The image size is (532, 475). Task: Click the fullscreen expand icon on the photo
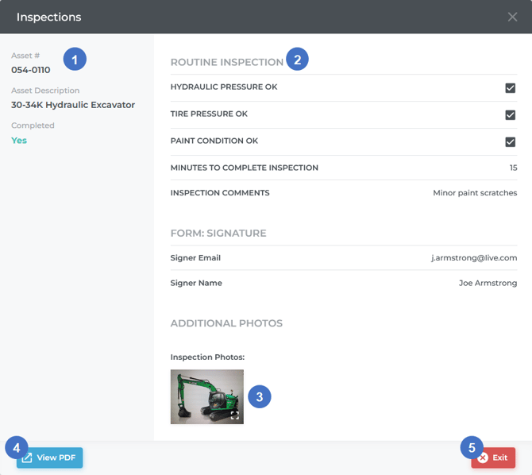click(x=235, y=415)
